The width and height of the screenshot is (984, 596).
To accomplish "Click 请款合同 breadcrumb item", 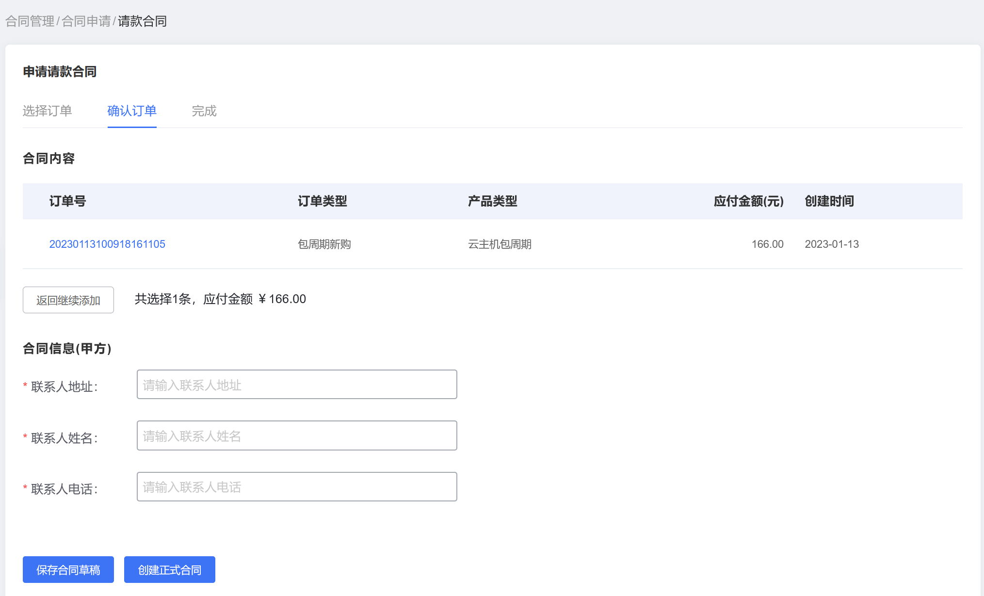I will 142,21.
